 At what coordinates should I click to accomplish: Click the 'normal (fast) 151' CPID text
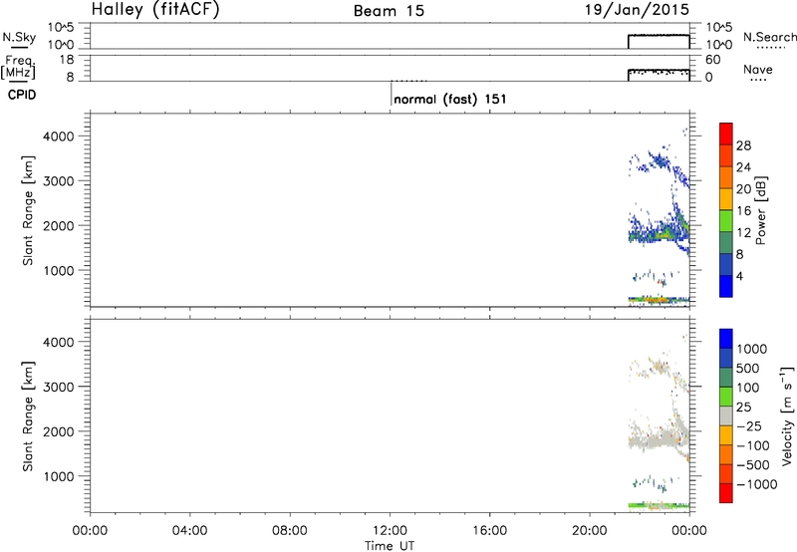(x=450, y=99)
